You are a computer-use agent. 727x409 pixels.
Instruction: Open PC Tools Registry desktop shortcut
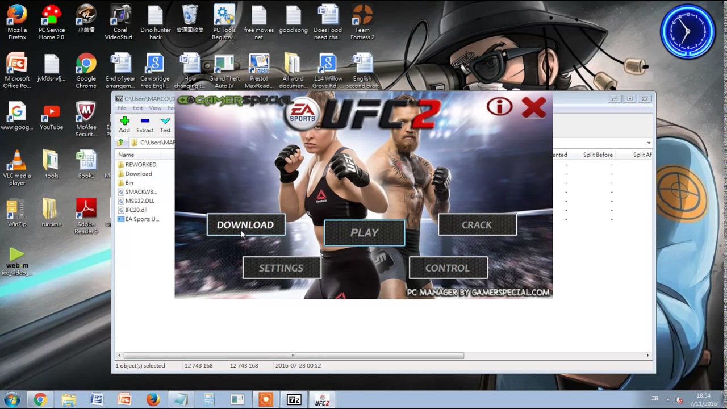pyautogui.click(x=224, y=23)
